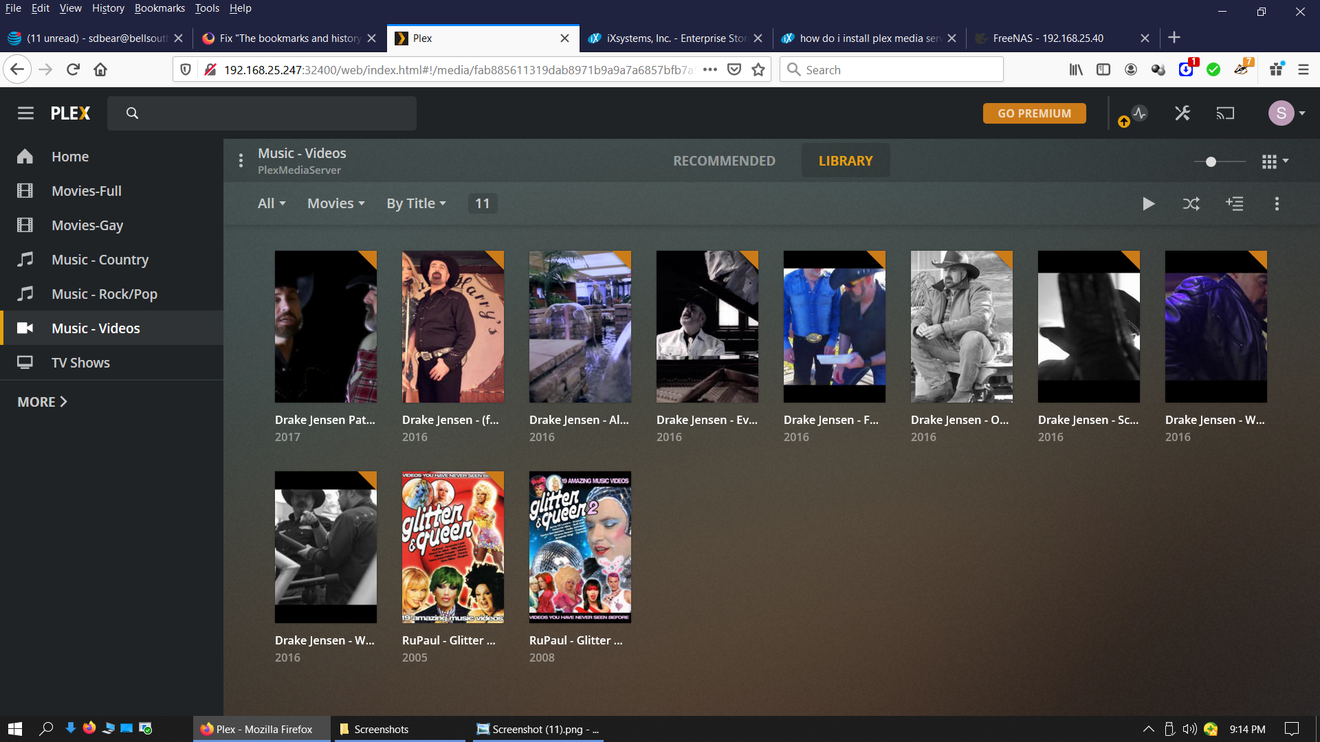Open RuPaul - Glitter 2005 poster
1320x742 pixels.
tap(453, 547)
